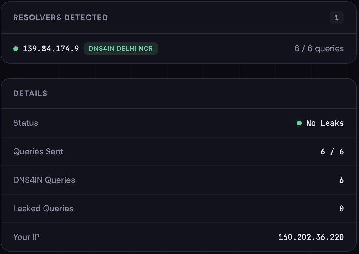Open the DETAILS section header
This screenshot has height=254, width=359.
pyautogui.click(x=30, y=93)
